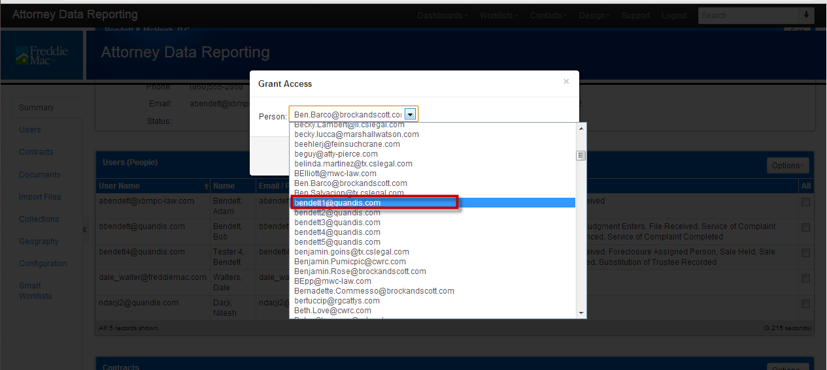Open the Design menu
This screenshot has width=827, height=370.
coord(594,16)
